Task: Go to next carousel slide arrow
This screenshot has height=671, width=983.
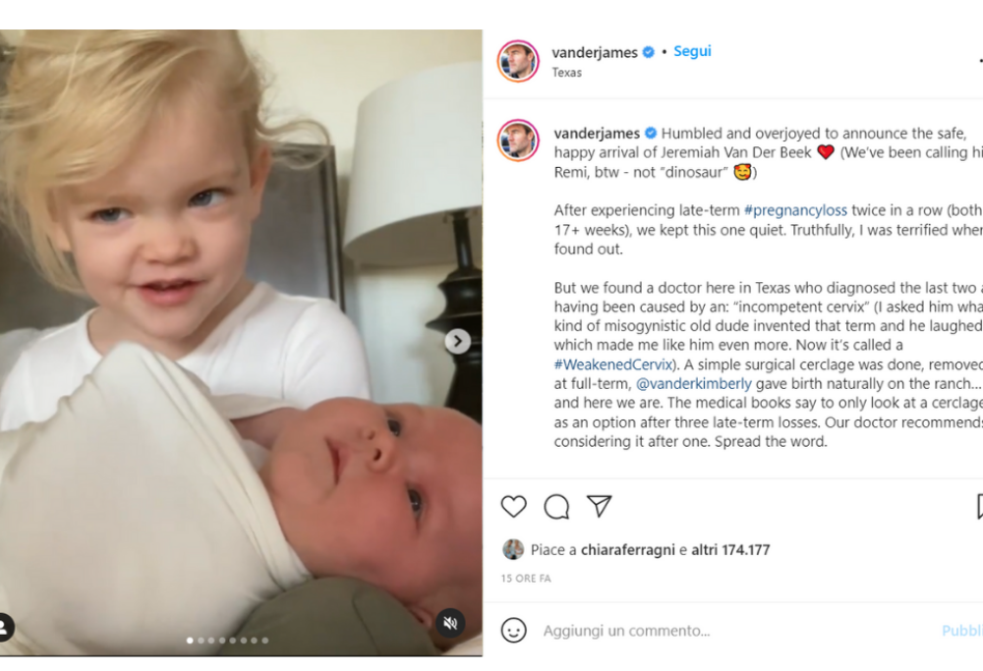Action: (458, 342)
